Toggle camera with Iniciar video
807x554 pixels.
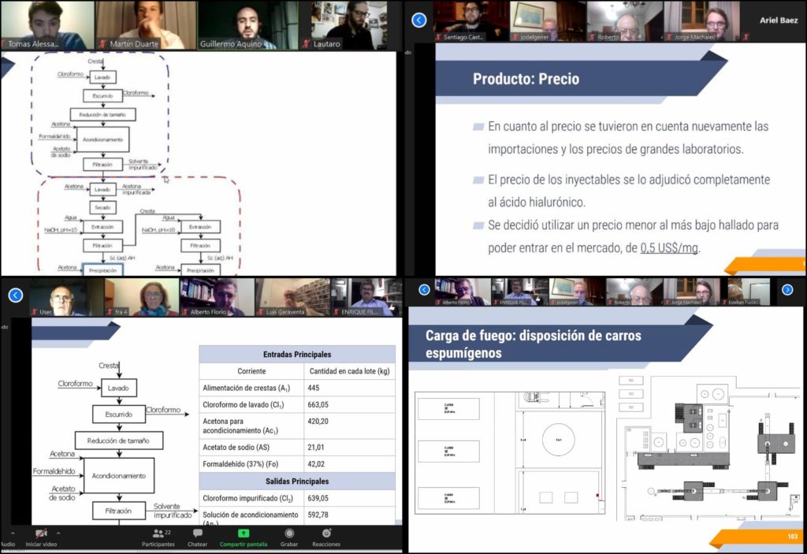(x=40, y=534)
